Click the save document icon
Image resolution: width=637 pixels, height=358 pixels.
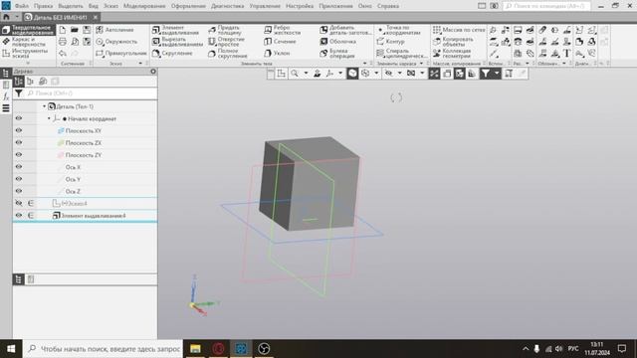[x=87, y=30]
